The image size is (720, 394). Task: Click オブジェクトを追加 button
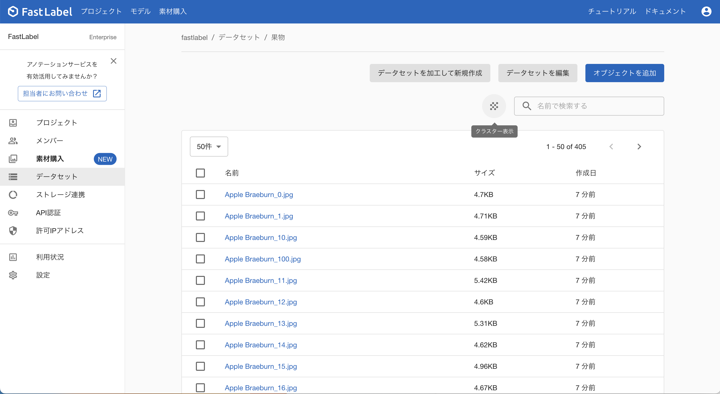pyautogui.click(x=624, y=73)
